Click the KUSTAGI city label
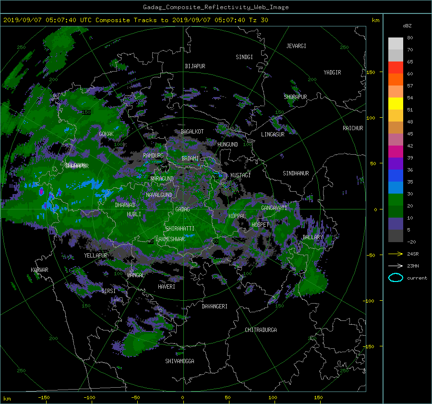 pyautogui.click(x=240, y=175)
